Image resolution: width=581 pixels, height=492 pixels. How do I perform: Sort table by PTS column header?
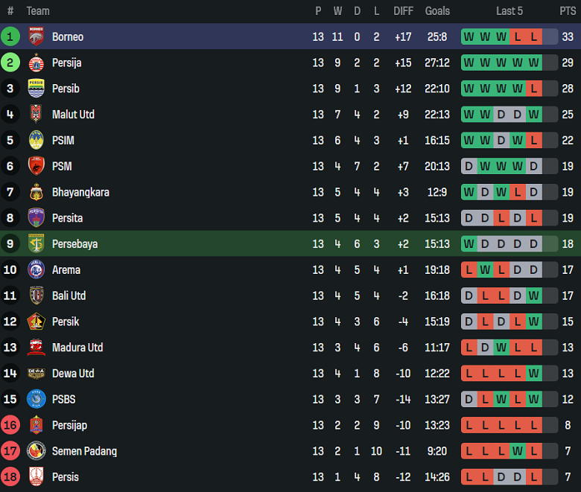(x=568, y=11)
